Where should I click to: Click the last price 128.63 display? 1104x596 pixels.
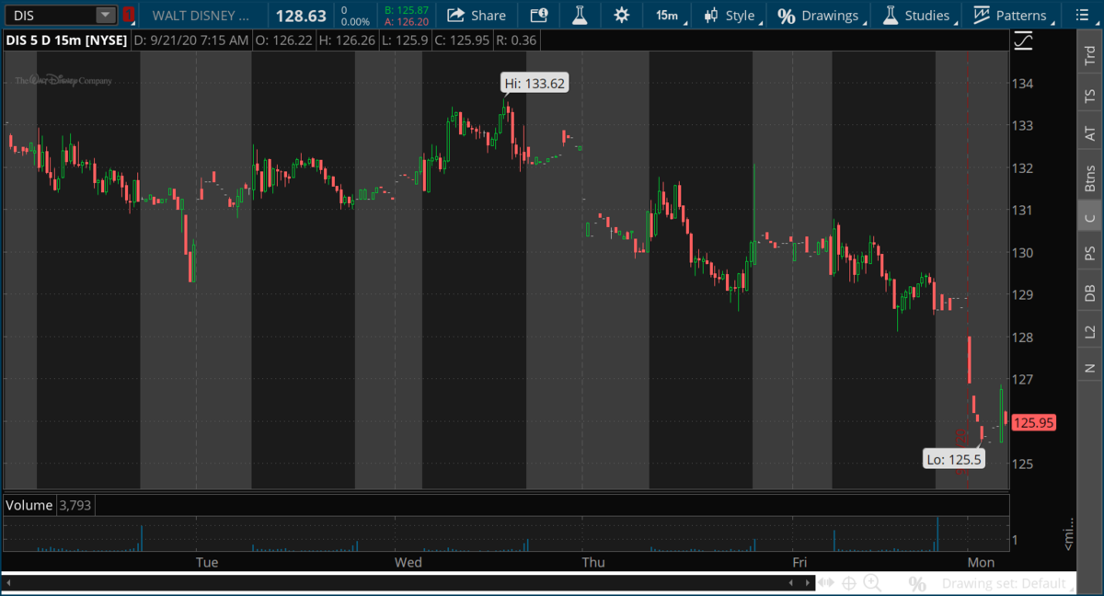(301, 16)
